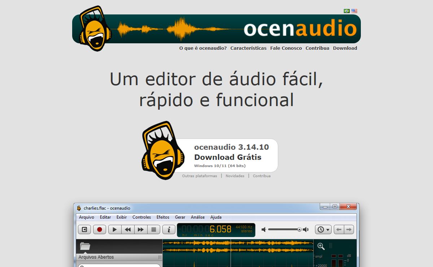
Task: Go to Fale Conosco page
Action: click(x=286, y=48)
